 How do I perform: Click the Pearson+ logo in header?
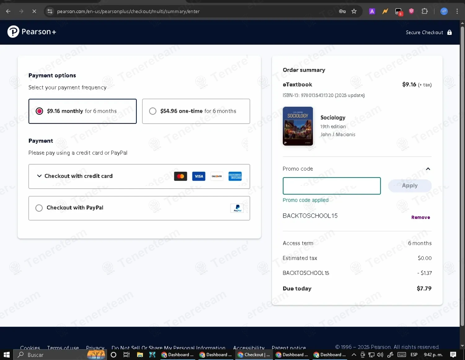[32, 32]
